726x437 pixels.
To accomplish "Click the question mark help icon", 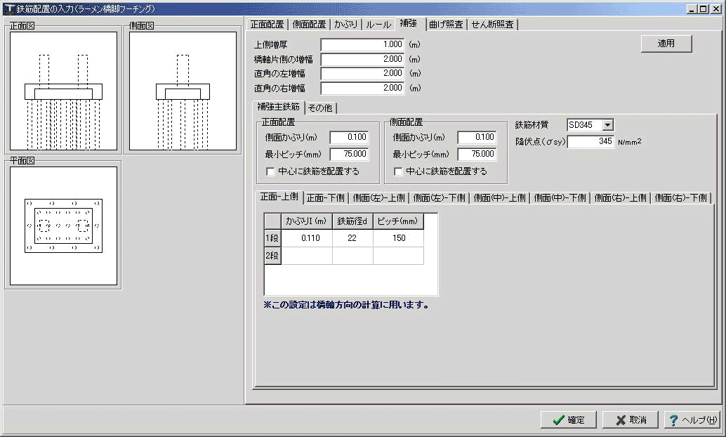I will tap(673, 420).
